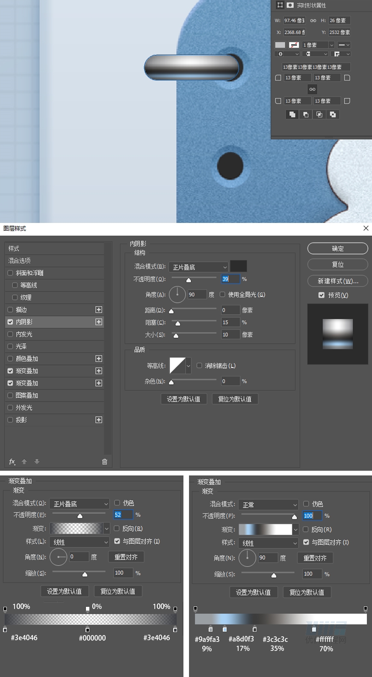Click the 复位 button
The height and width of the screenshot is (677, 372).
click(x=338, y=264)
